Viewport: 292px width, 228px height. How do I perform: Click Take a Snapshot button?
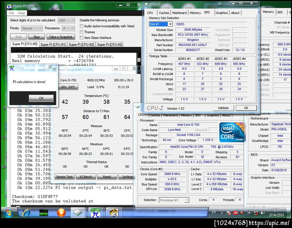[61, 37]
